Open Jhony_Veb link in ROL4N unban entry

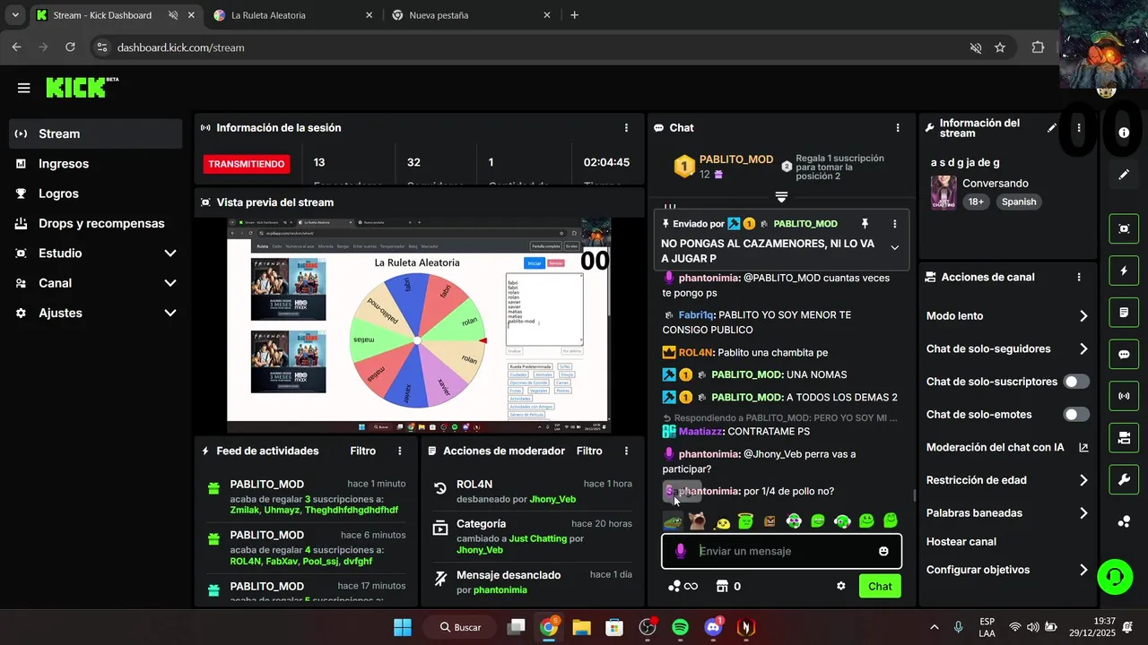pos(552,499)
